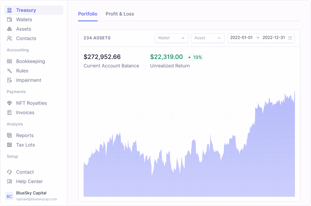Image resolution: width=311 pixels, height=206 pixels.
Task: Click the Contacts people icon
Action: click(10, 39)
